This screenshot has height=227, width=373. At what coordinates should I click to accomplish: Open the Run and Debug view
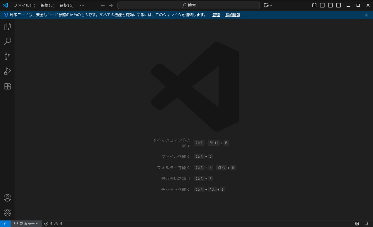click(7, 71)
